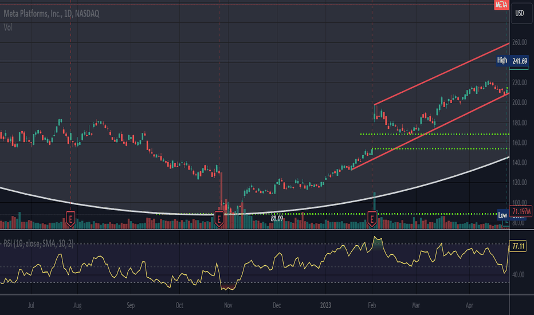Open the USD currency selector

(521, 13)
